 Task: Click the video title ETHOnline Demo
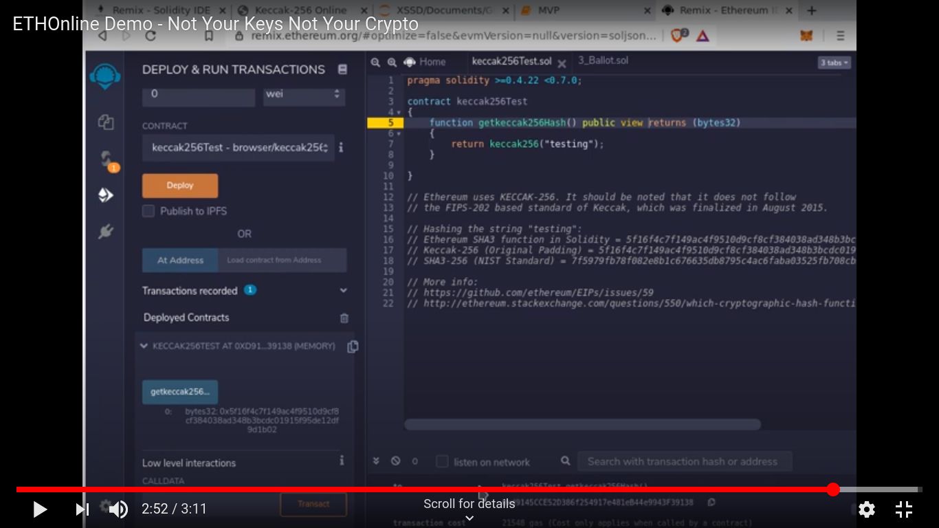click(x=215, y=23)
